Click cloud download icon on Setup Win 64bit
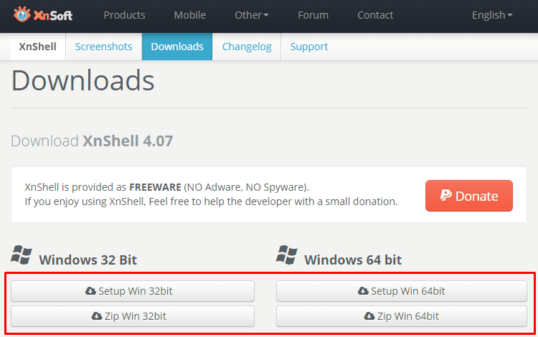Screen dimensions: 538x337 coord(363,291)
